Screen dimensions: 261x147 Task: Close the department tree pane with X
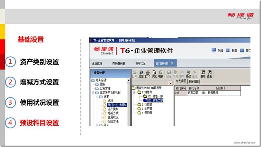pyautogui.click(x=170, y=84)
